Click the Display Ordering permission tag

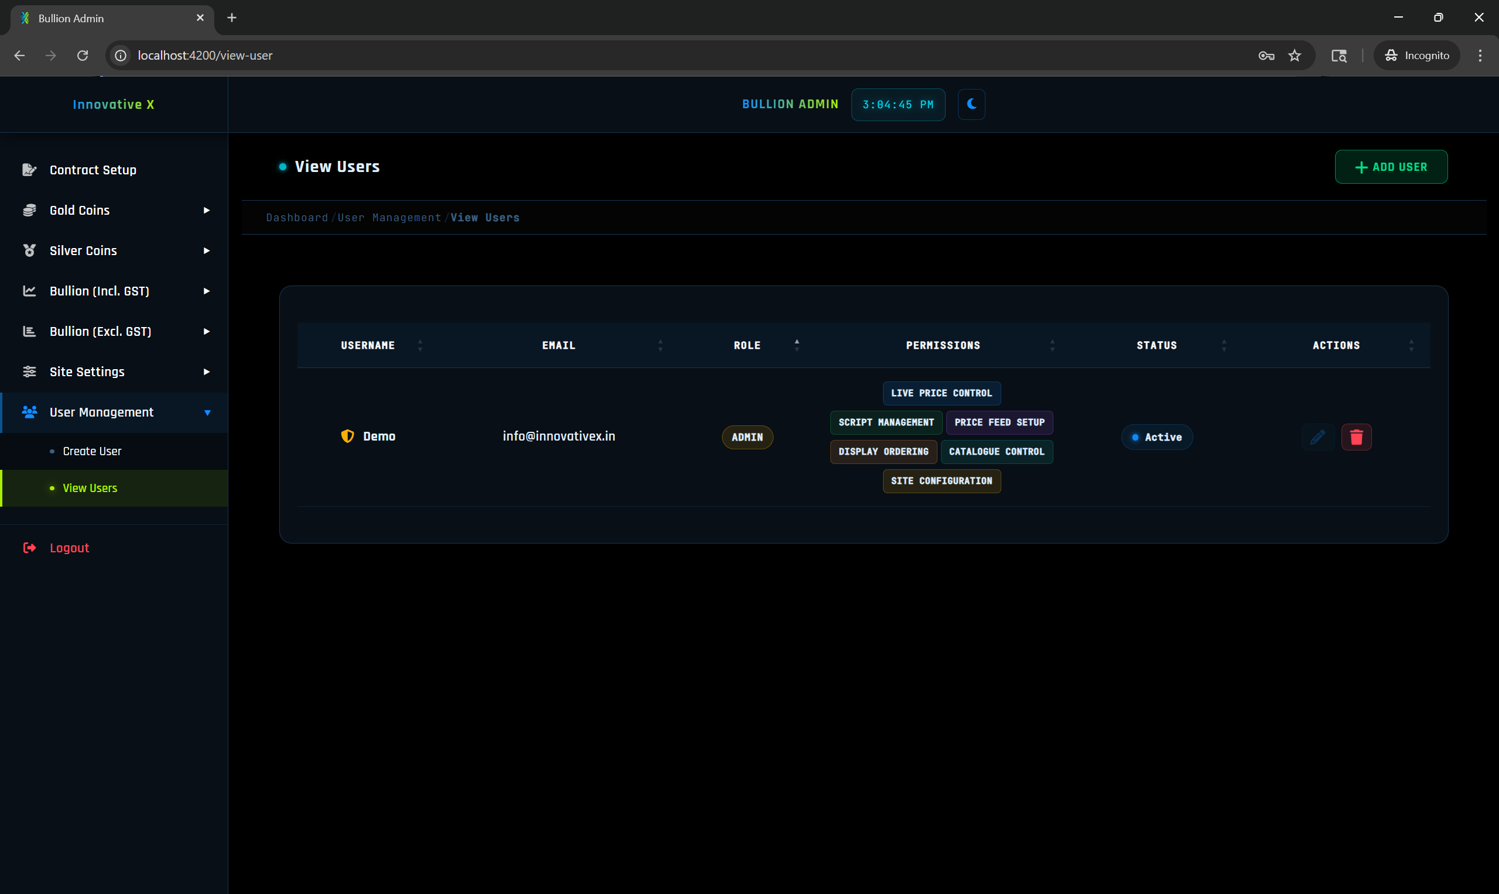(x=884, y=451)
